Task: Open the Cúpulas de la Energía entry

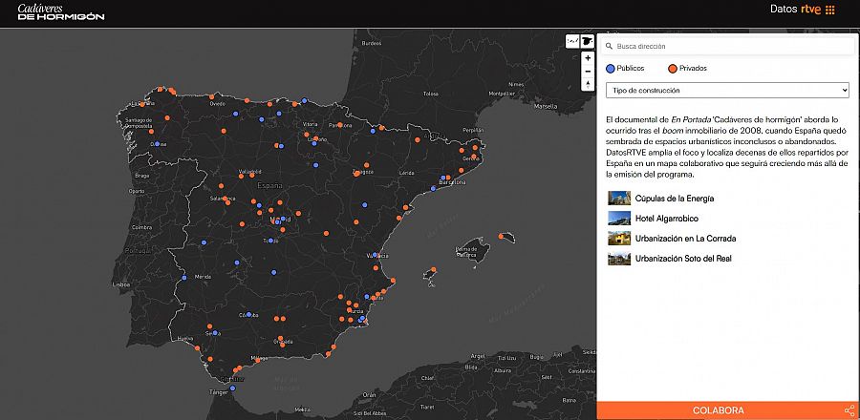Action: tap(675, 199)
